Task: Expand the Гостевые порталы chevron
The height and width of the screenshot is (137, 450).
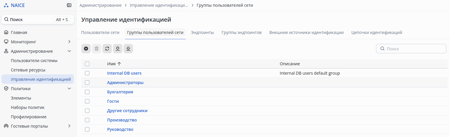Action: click(x=69, y=126)
